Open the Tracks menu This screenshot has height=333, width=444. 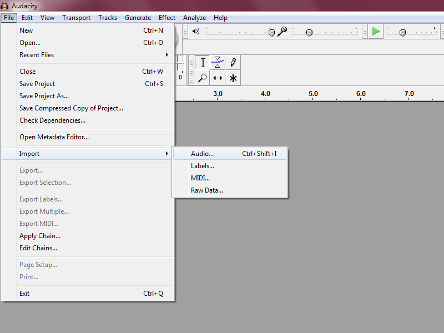108,18
